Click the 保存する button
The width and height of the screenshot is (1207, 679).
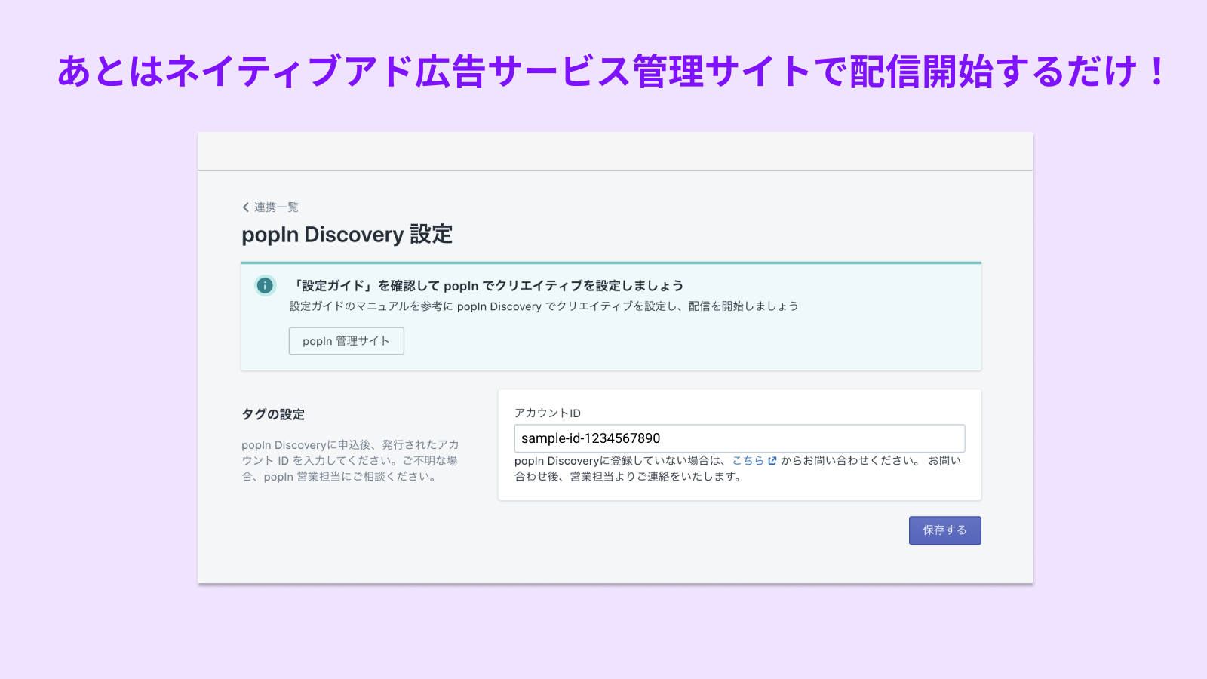[x=944, y=530]
